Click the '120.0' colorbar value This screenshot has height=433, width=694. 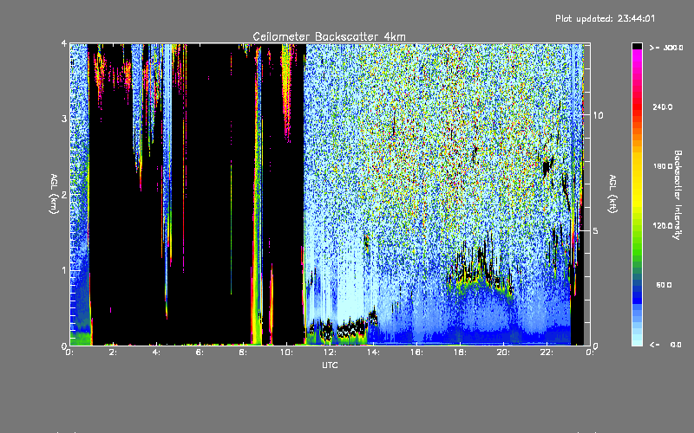coord(663,226)
